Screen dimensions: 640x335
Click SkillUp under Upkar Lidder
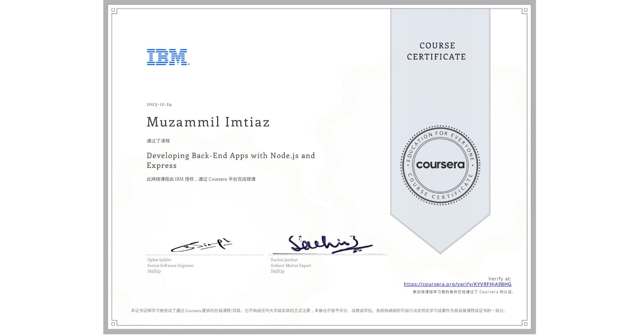[x=154, y=271]
